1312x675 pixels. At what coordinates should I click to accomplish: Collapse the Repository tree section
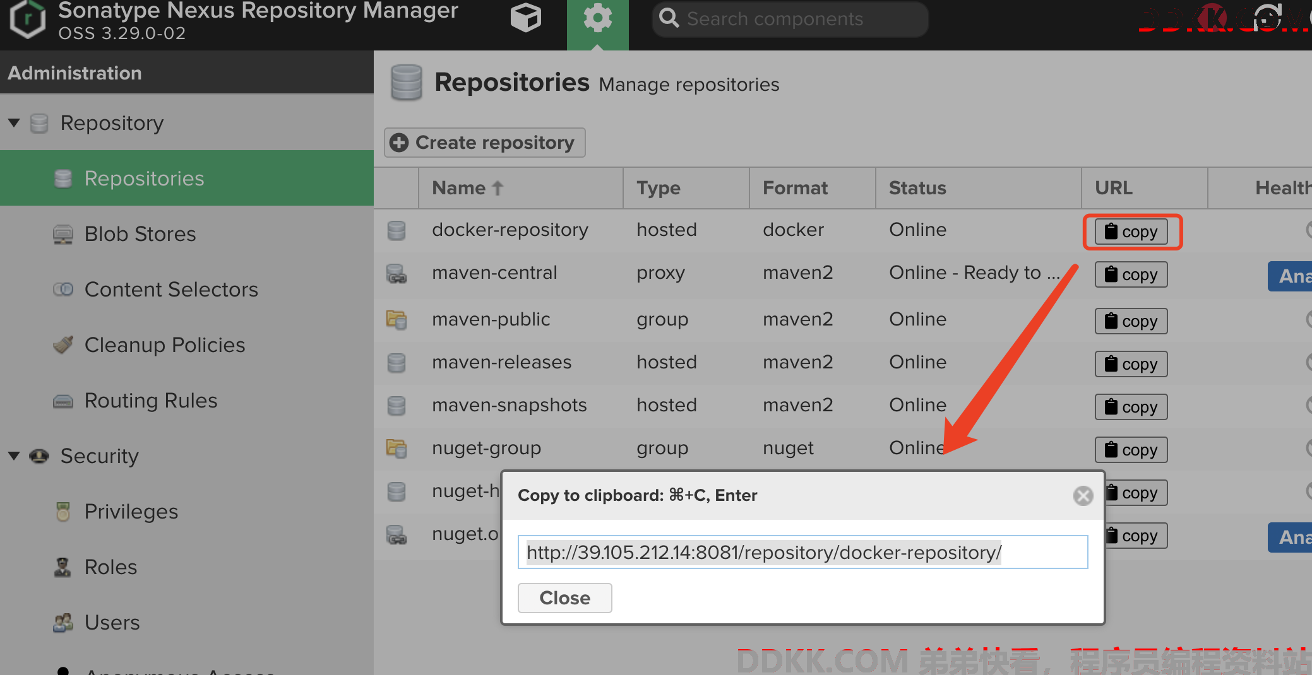pyautogui.click(x=14, y=123)
